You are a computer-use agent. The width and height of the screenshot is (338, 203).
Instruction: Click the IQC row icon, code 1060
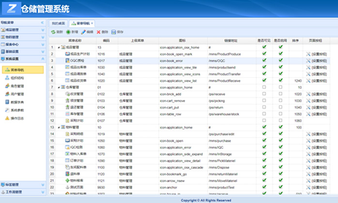pos(67,147)
